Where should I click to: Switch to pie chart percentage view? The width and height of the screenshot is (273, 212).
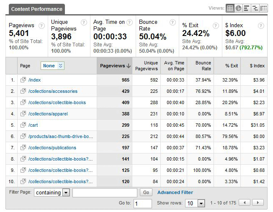tap(238, 8)
